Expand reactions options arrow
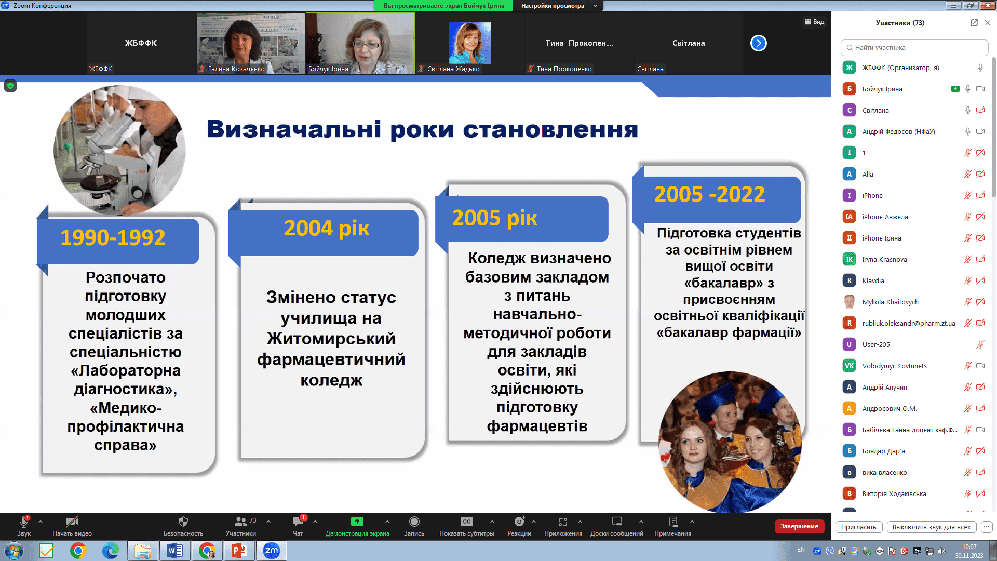 (x=534, y=522)
